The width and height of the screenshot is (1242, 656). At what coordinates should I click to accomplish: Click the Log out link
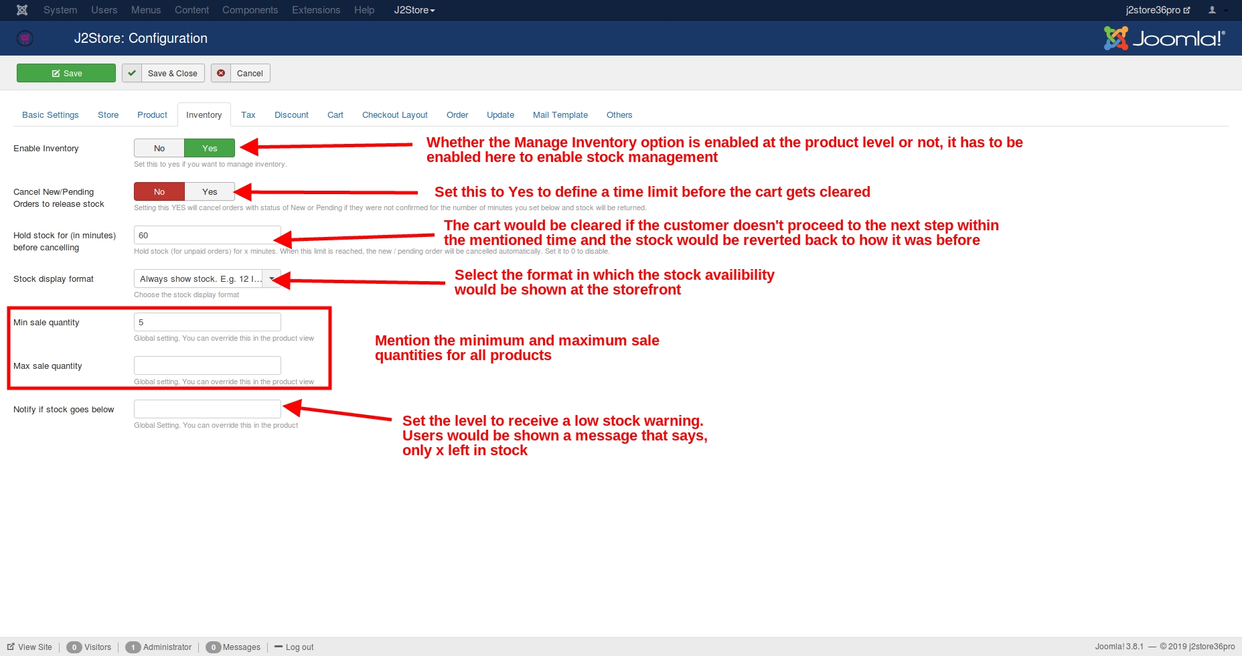click(294, 647)
